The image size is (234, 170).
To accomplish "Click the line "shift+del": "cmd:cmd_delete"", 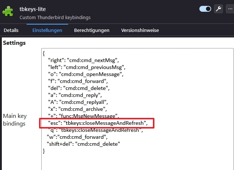I will pos(83,144).
